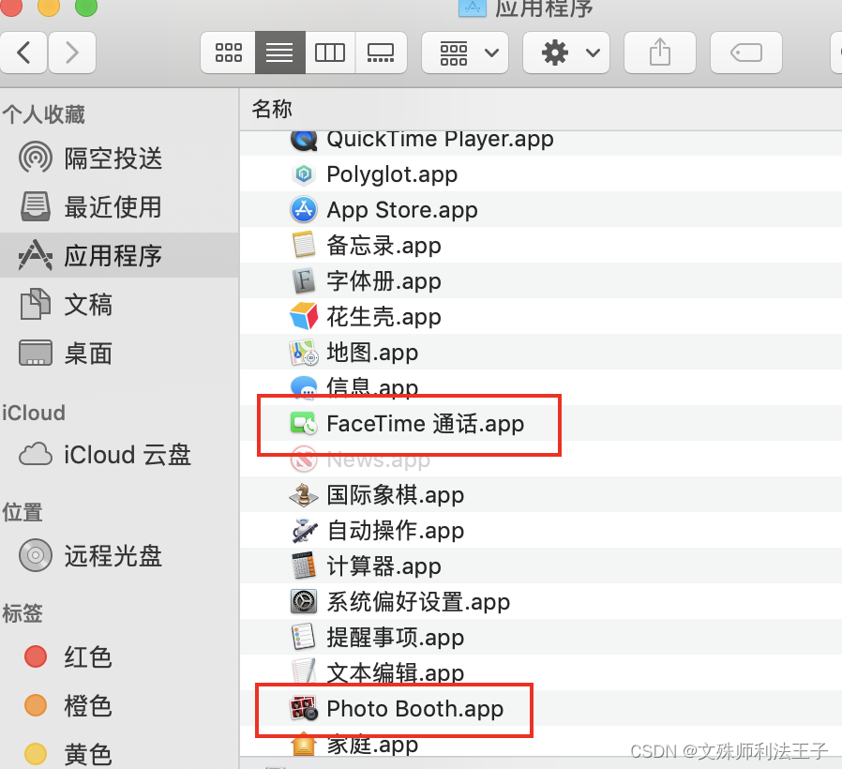
Task: Click the 系统偏好设置 app icon
Action: coord(304,601)
